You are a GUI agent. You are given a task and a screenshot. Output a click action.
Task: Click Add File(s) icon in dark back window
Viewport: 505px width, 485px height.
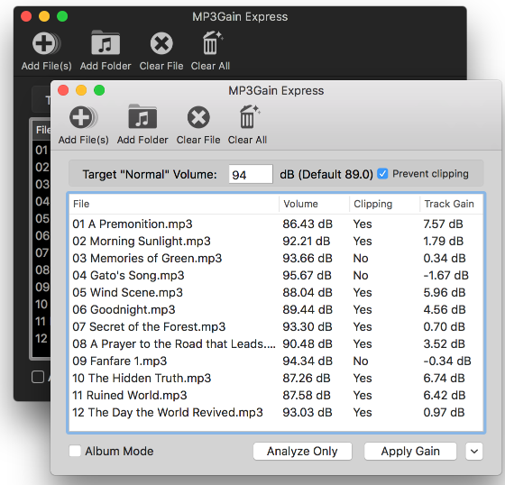[x=46, y=43]
